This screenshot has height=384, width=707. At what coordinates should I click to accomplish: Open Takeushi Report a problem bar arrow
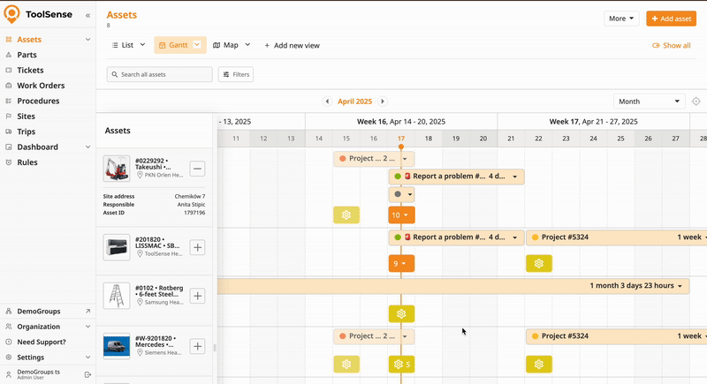click(x=514, y=177)
